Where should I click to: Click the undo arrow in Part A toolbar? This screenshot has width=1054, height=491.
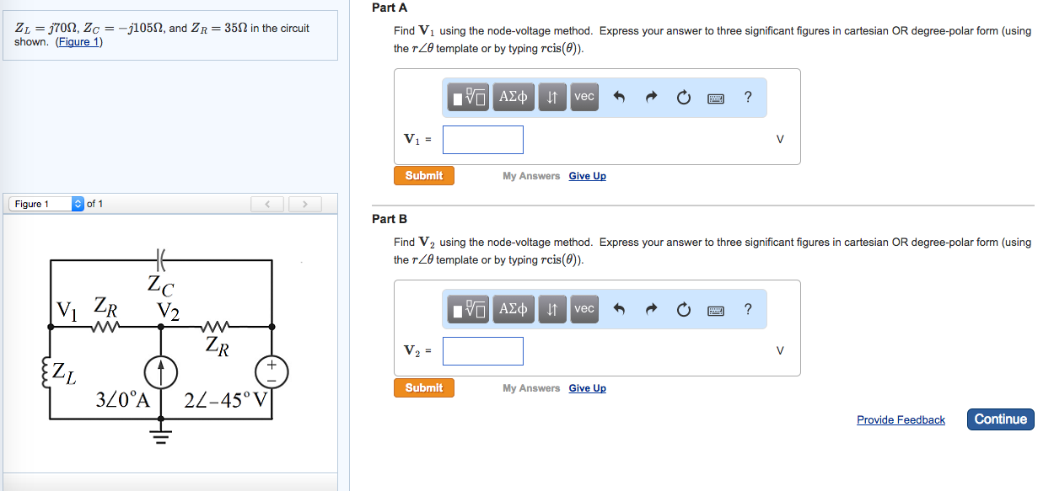pos(618,97)
